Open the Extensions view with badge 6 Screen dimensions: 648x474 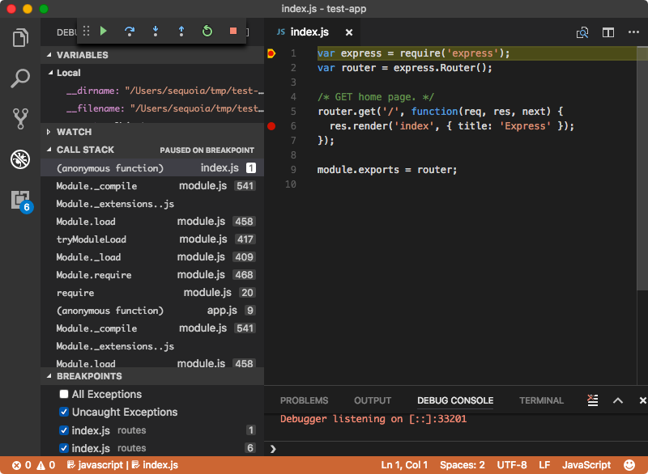click(22, 201)
